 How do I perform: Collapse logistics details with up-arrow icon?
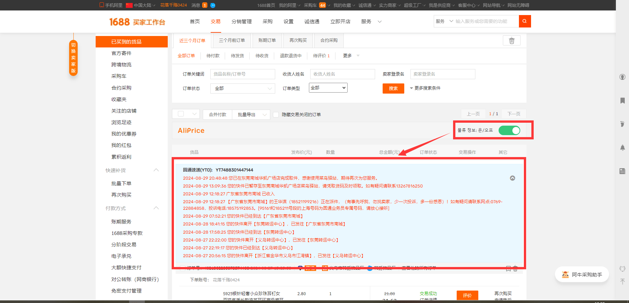click(512, 178)
